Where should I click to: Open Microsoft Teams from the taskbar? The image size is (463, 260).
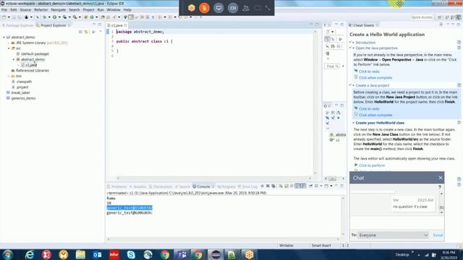point(182,254)
